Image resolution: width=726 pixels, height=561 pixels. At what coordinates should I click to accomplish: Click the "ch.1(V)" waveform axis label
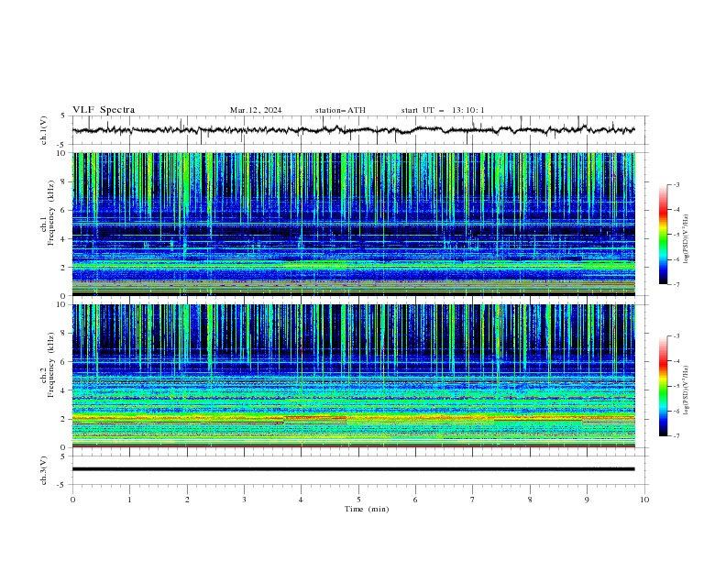[44, 130]
